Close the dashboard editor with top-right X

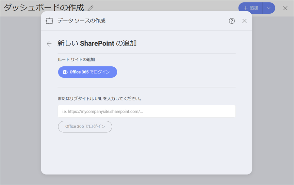click(285, 8)
